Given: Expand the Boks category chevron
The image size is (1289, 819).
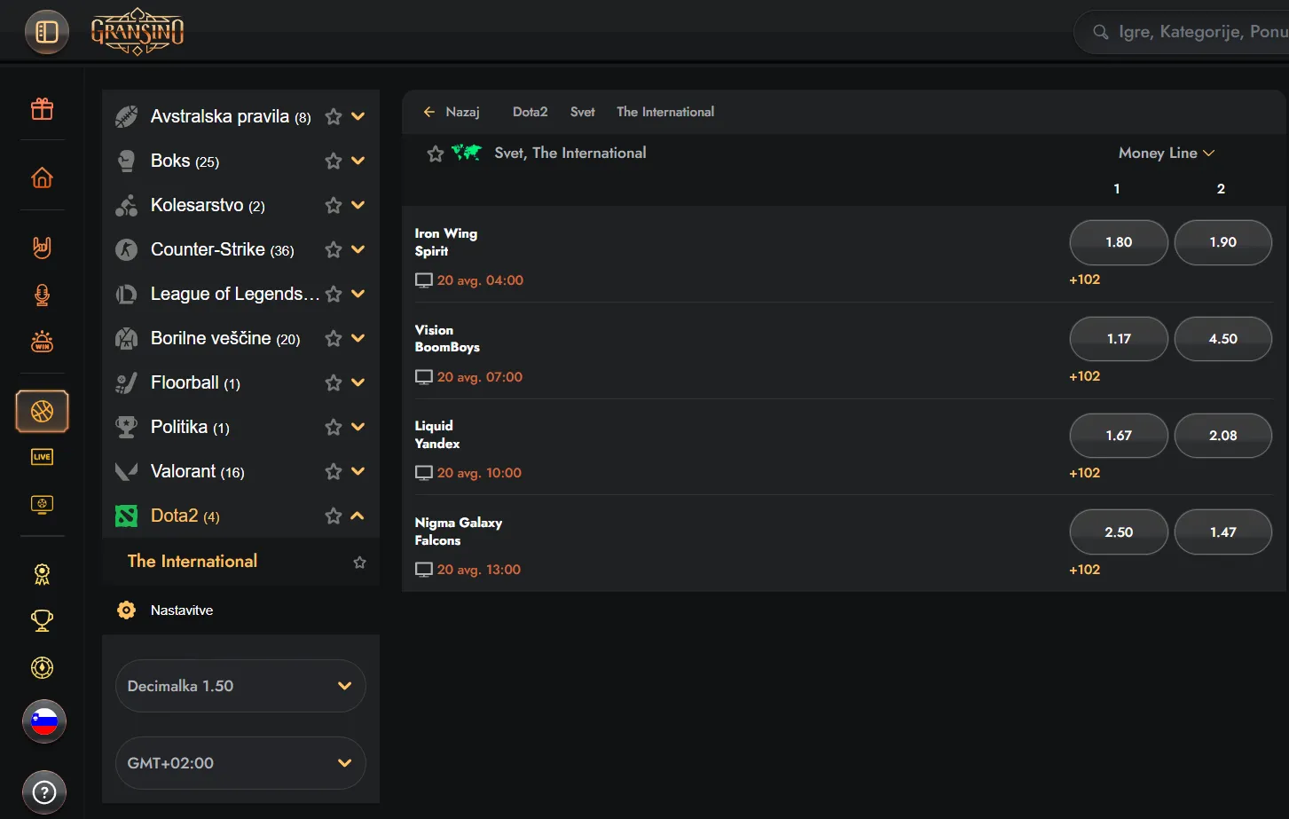Looking at the screenshot, I should click(358, 161).
